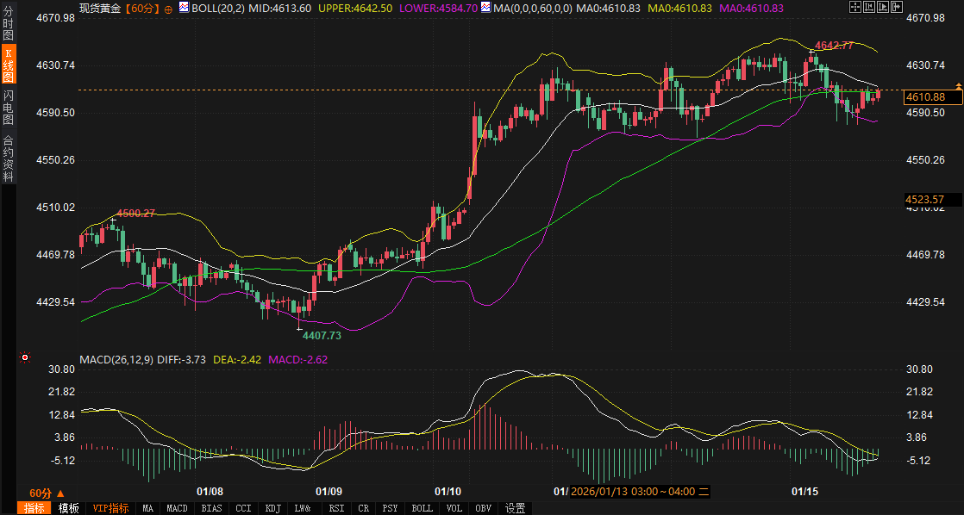Select the 模板 tab at bottom
The height and width of the screenshot is (515, 964).
pyautogui.click(x=68, y=508)
